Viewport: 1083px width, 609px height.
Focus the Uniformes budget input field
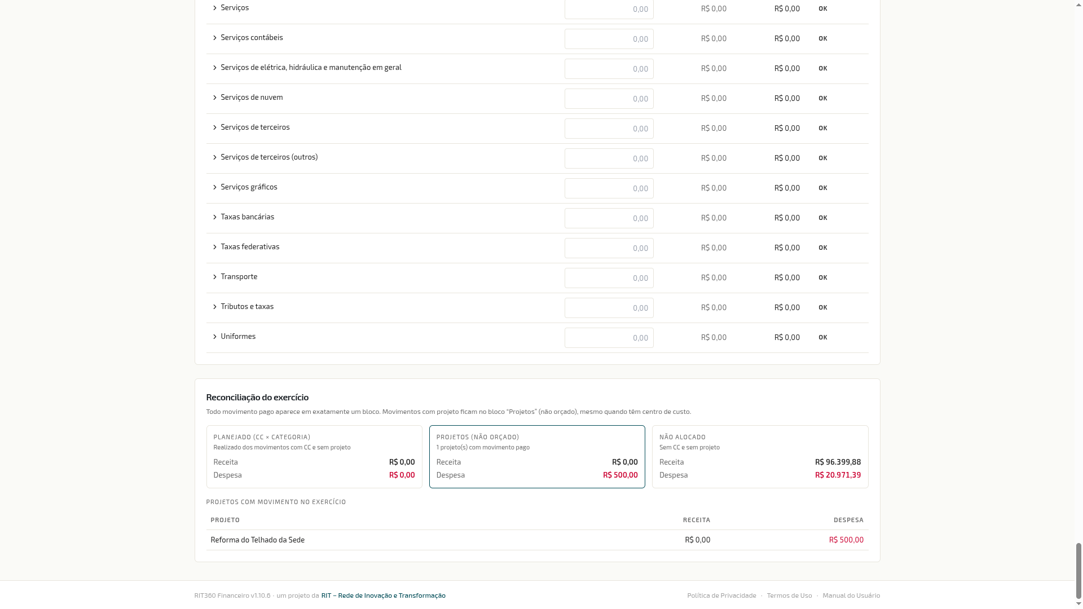pos(609,338)
